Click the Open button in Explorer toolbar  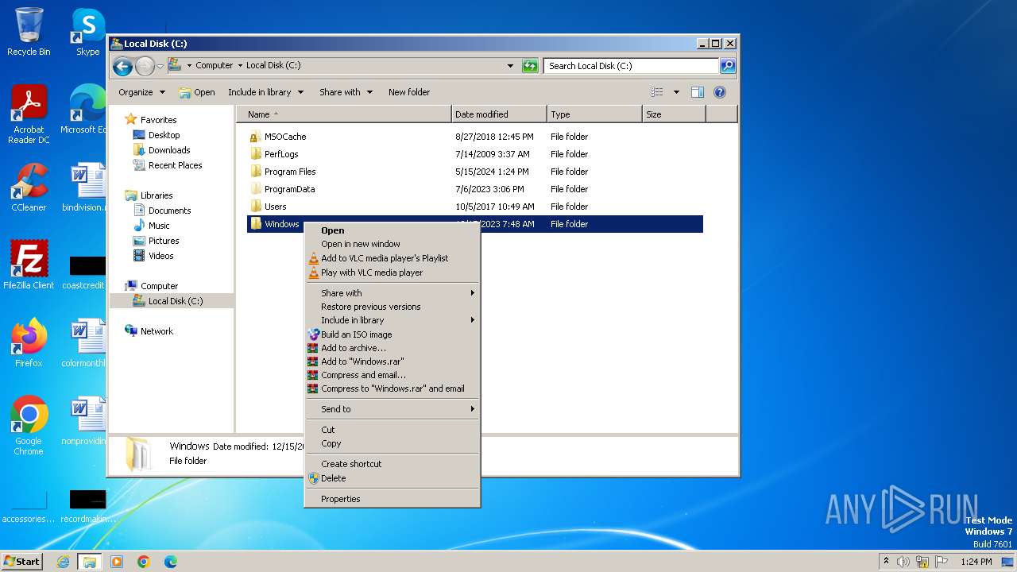[197, 92]
